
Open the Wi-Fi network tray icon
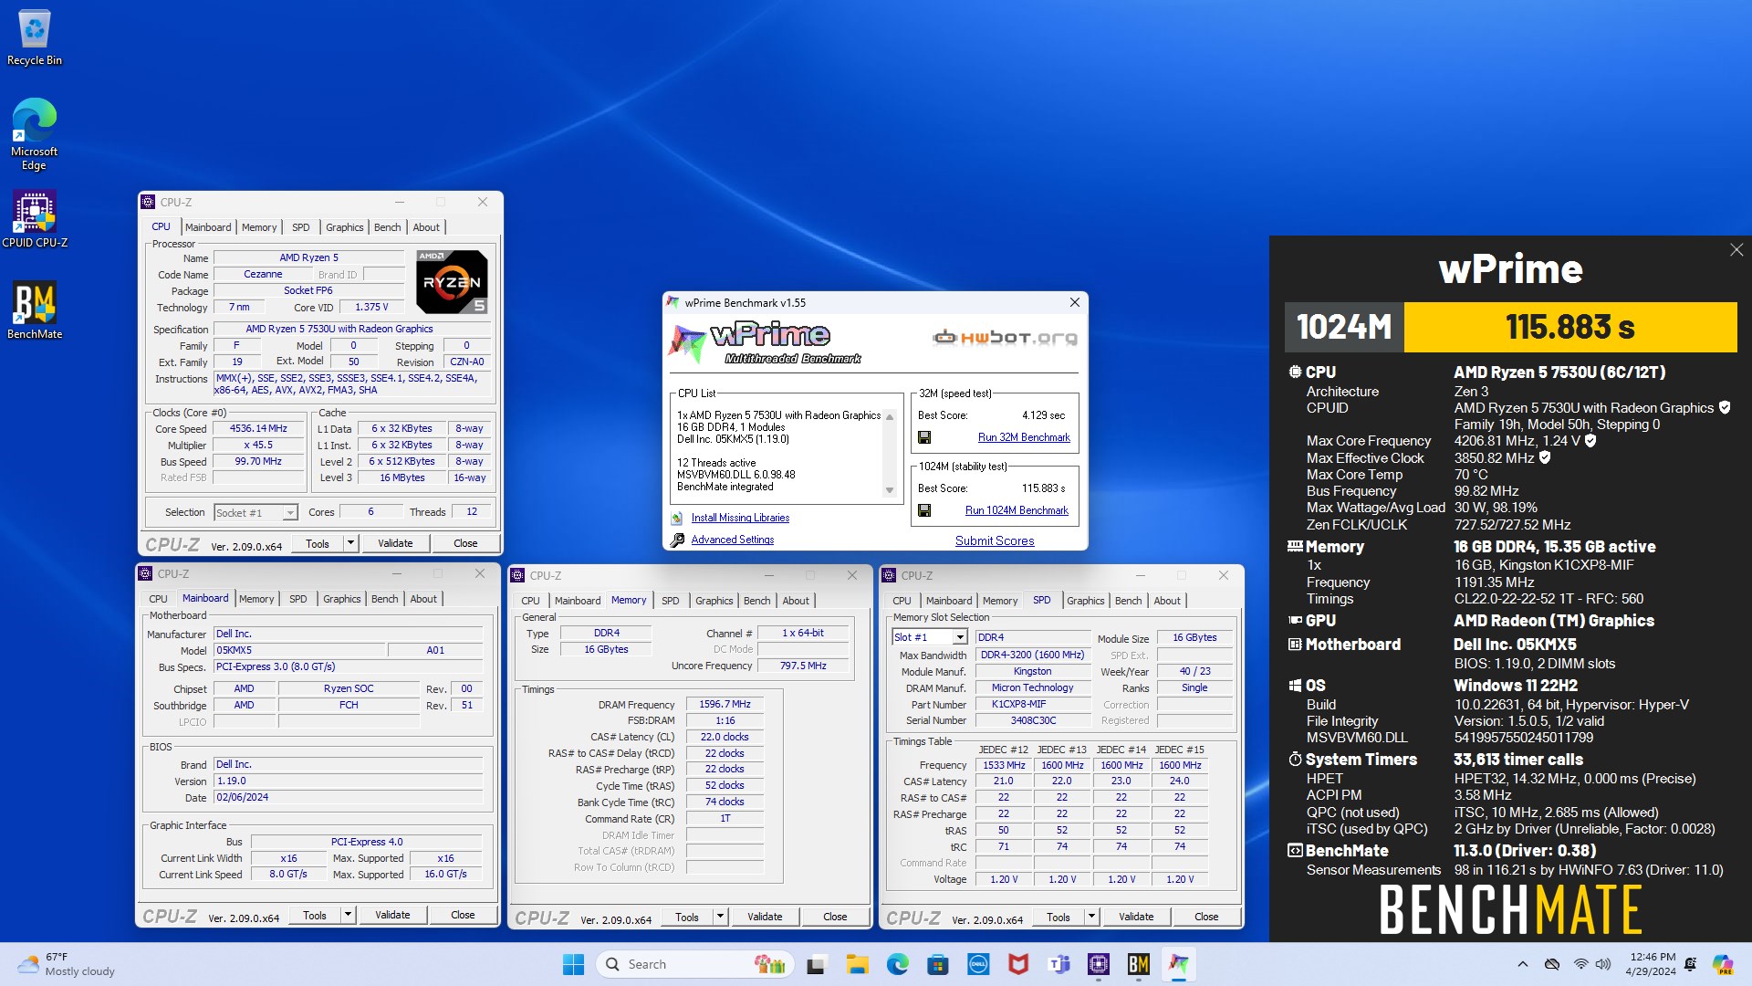pyautogui.click(x=1580, y=964)
